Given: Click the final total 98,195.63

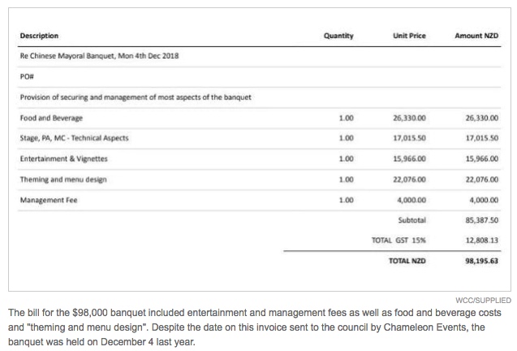Looking at the screenshot, I should 481,262.
